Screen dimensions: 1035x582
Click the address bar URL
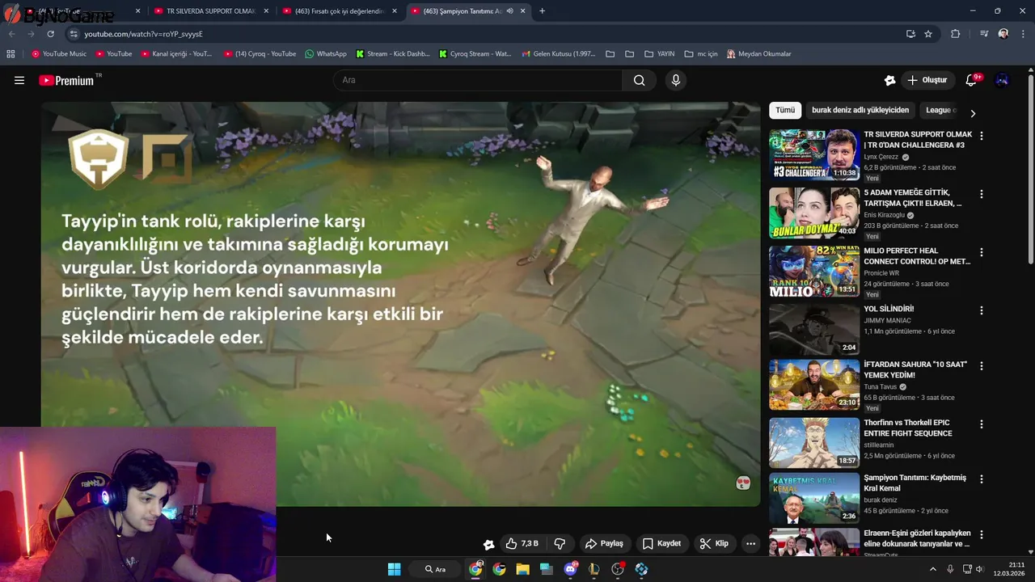[x=144, y=34]
